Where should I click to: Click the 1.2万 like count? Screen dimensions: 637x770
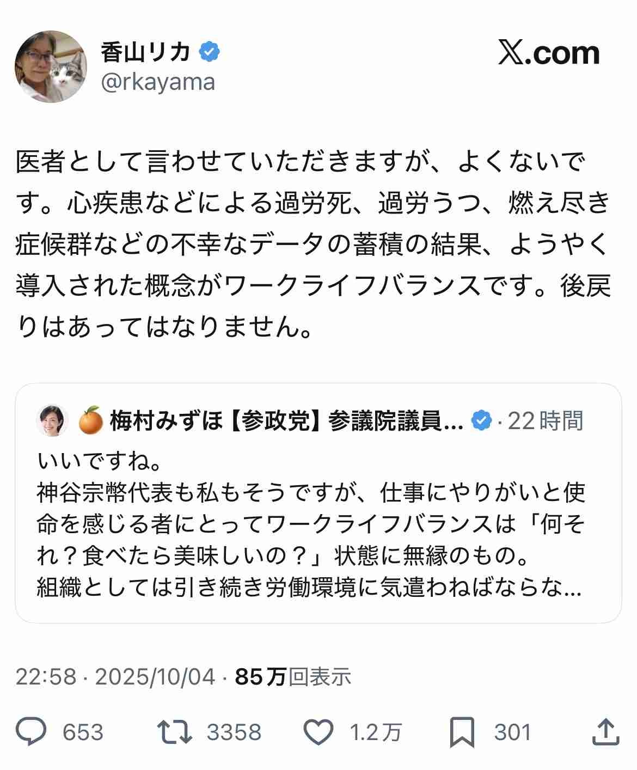(375, 732)
